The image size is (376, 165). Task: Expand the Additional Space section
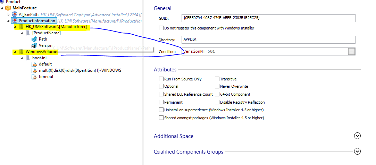358,136
